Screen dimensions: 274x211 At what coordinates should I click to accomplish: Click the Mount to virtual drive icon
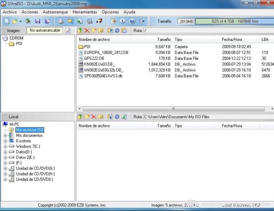tap(90, 21)
